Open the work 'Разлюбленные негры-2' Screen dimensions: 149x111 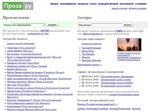[x=19, y=75]
